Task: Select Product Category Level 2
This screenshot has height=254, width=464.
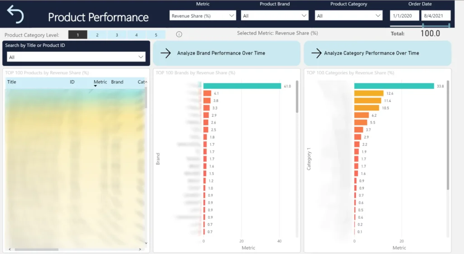Action: click(97, 35)
